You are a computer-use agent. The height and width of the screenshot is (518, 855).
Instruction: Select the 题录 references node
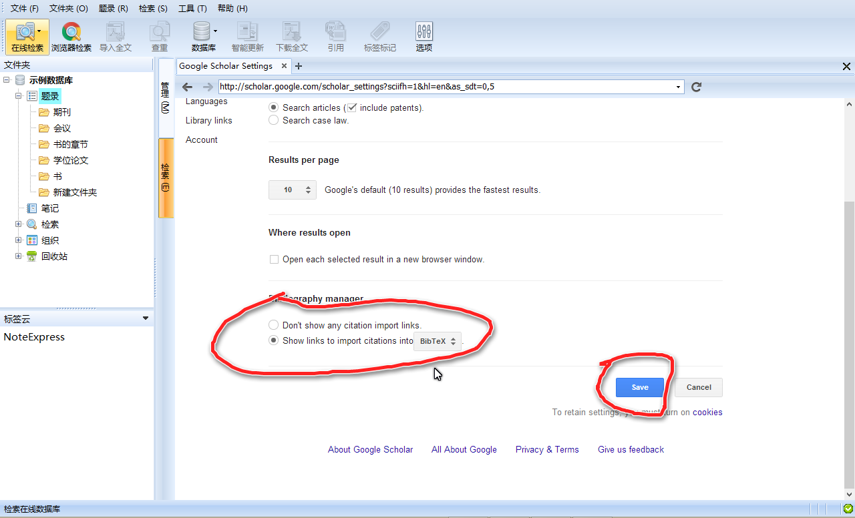(x=50, y=96)
